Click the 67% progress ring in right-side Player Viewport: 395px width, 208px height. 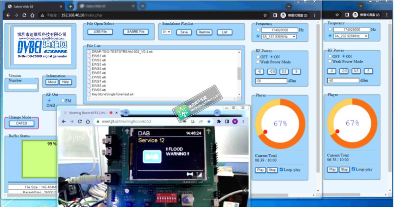coord(352,123)
